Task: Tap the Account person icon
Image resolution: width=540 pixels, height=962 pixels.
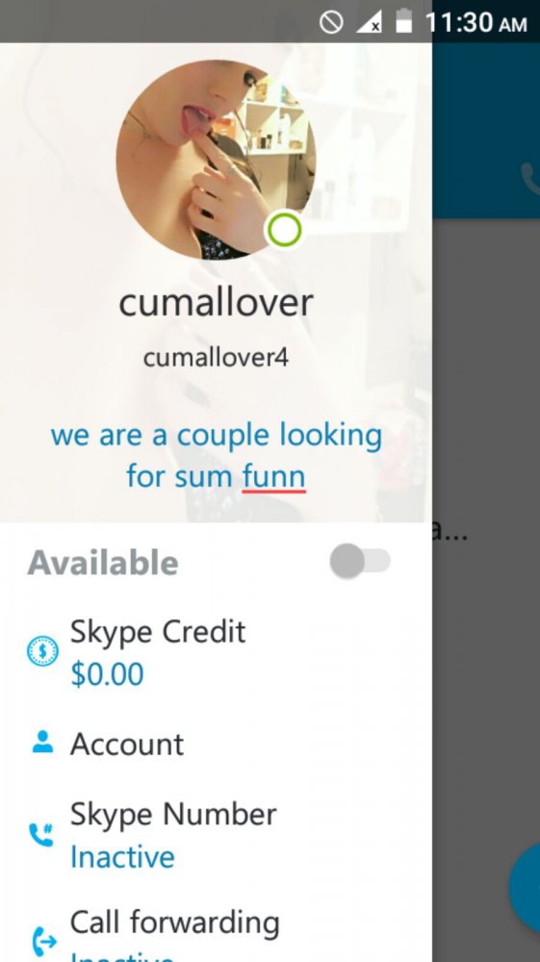Action: (42, 743)
